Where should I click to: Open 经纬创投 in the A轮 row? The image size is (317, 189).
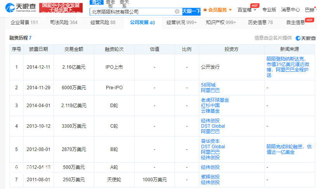[210, 167]
